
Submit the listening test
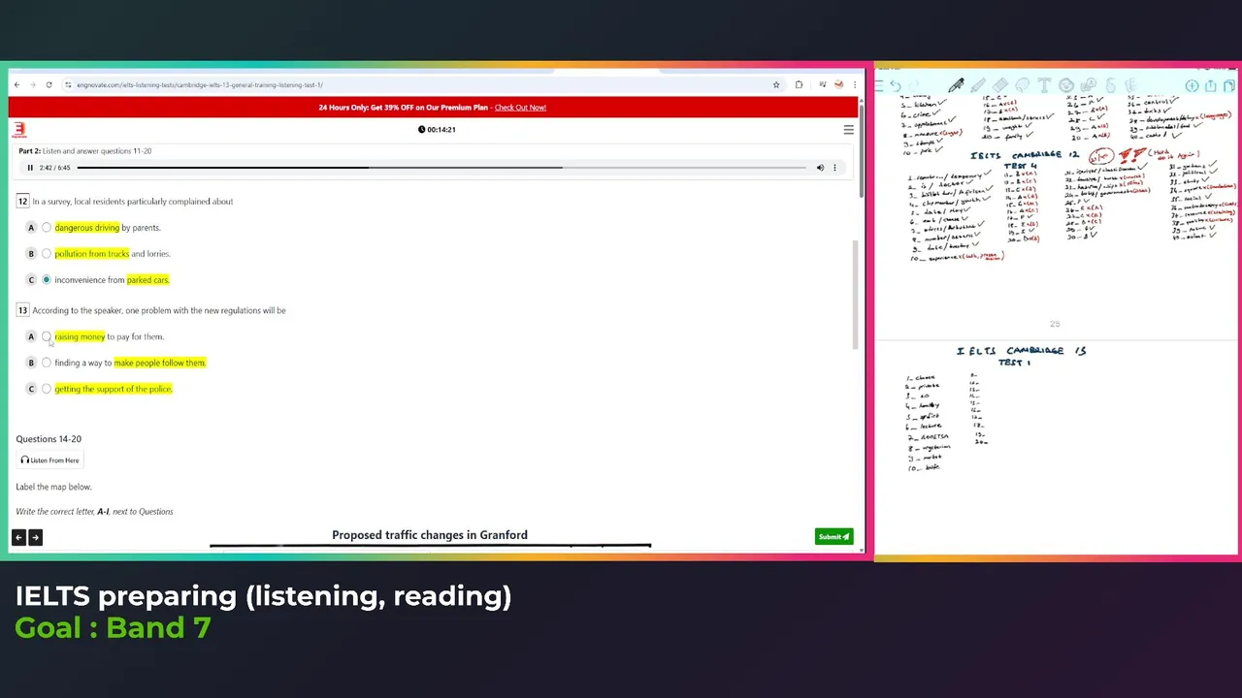(833, 537)
